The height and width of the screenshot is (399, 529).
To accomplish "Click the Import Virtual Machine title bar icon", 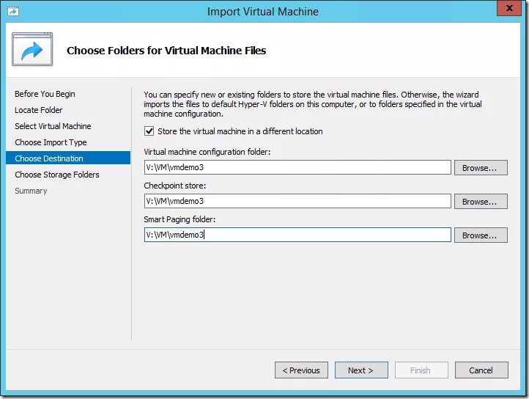I will coord(13,12).
